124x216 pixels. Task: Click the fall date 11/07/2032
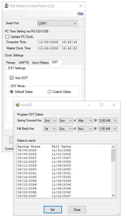pos(61,177)
